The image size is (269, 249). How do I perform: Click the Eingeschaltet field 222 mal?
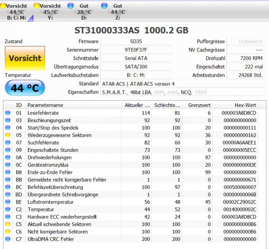click(245, 67)
